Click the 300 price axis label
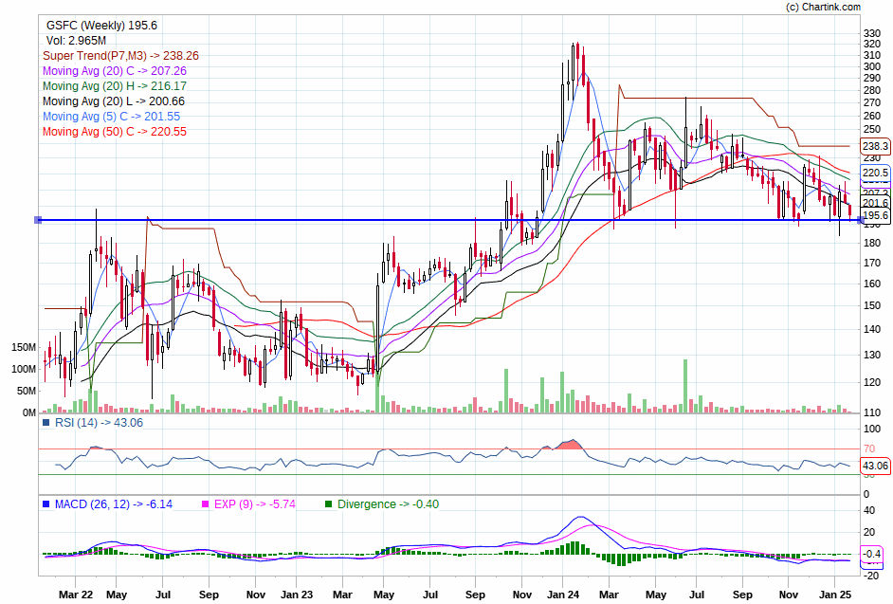This screenshot has height=604, width=893. tap(872, 66)
